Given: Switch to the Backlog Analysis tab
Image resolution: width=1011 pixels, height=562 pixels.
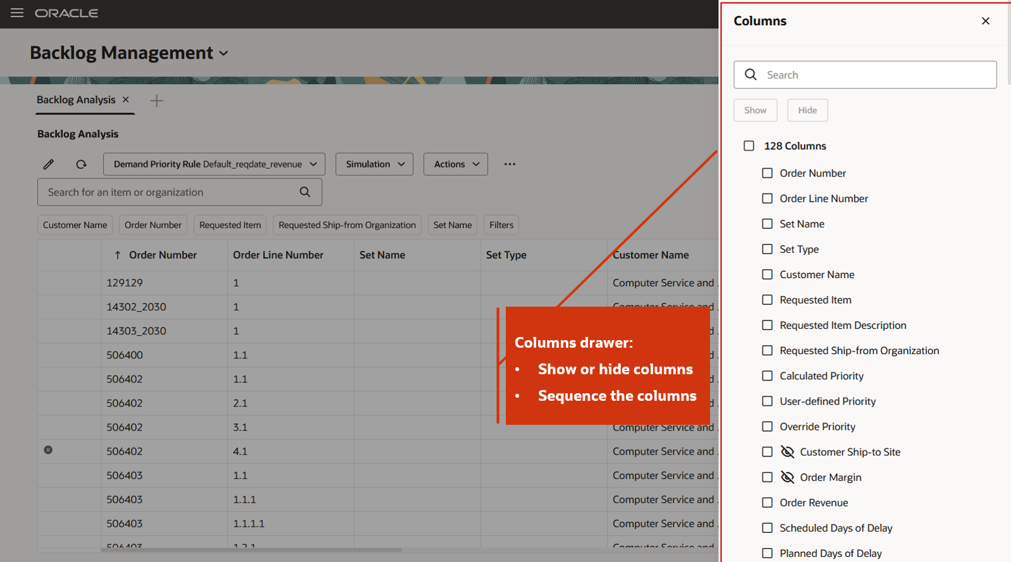Looking at the screenshot, I should (76, 100).
